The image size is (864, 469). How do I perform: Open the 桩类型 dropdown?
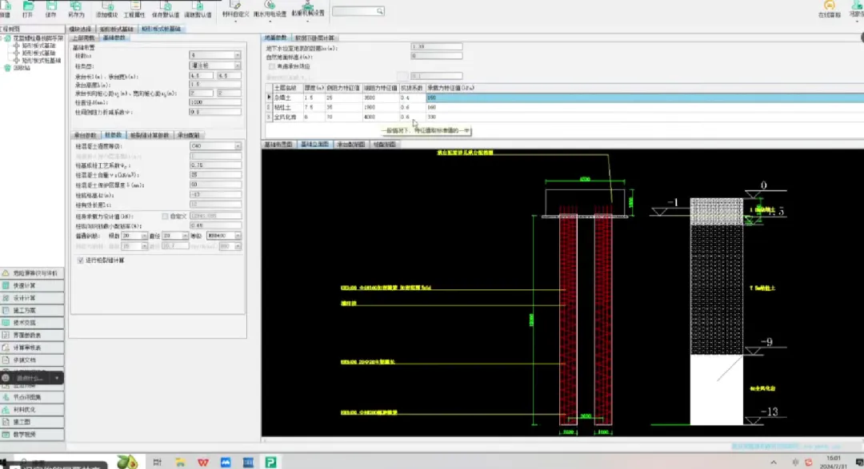click(238, 65)
